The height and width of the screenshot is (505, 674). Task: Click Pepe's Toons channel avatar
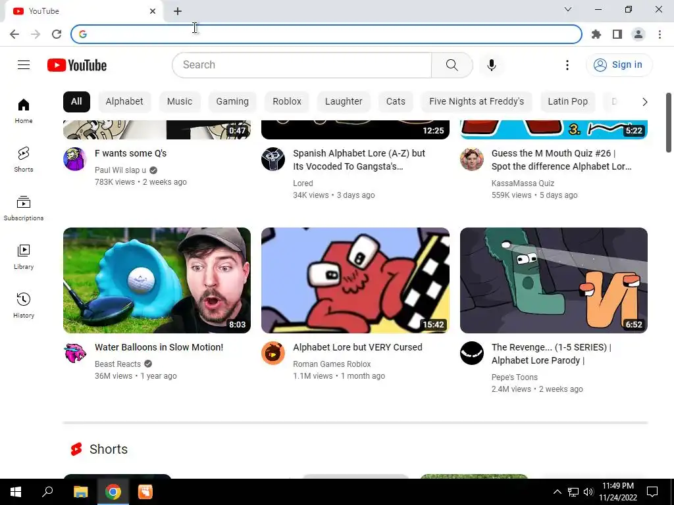(x=471, y=353)
